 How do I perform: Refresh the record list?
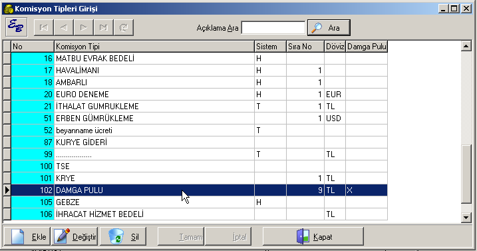[124, 28]
